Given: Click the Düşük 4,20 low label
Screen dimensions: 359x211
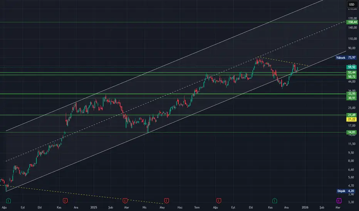Looking at the screenshot, I should pyautogui.click(x=346, y=191).
